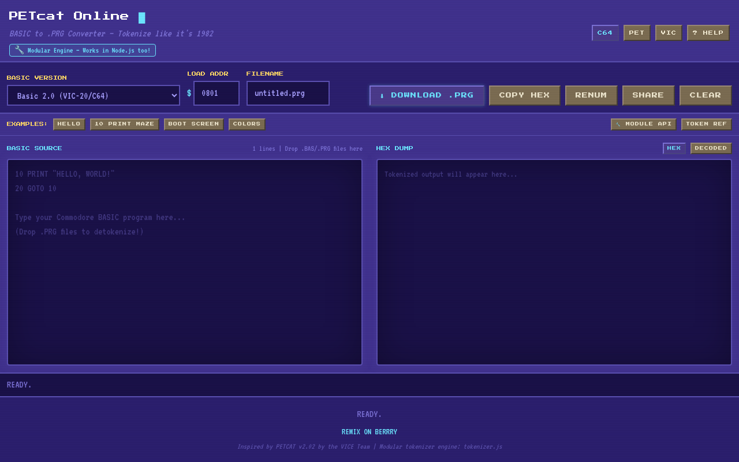Edit the load address field
The image size is (739, 462).
(217, 93)
